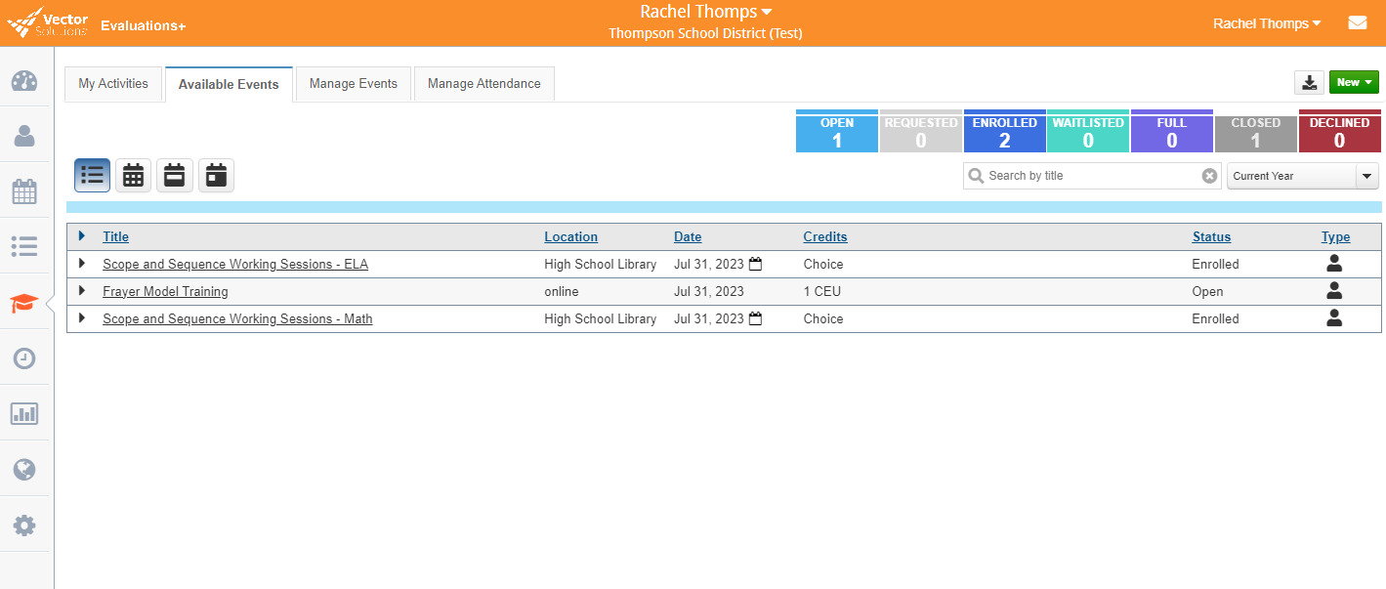Switch to month calendar view
The height and width of the screenshot is (589, 1386).
[134, 176]
